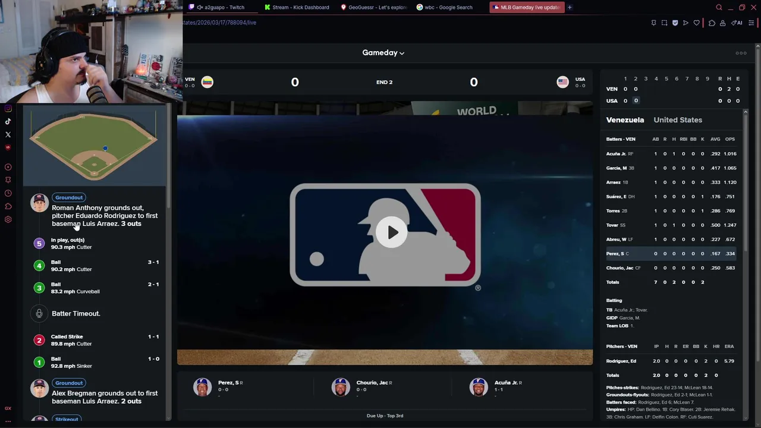Open the Easy Setup sliders icon
Image resolution: width=761 pixels, height=428 pixels.
751,23
